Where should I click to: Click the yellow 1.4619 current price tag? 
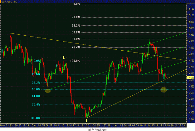(191, 78)
